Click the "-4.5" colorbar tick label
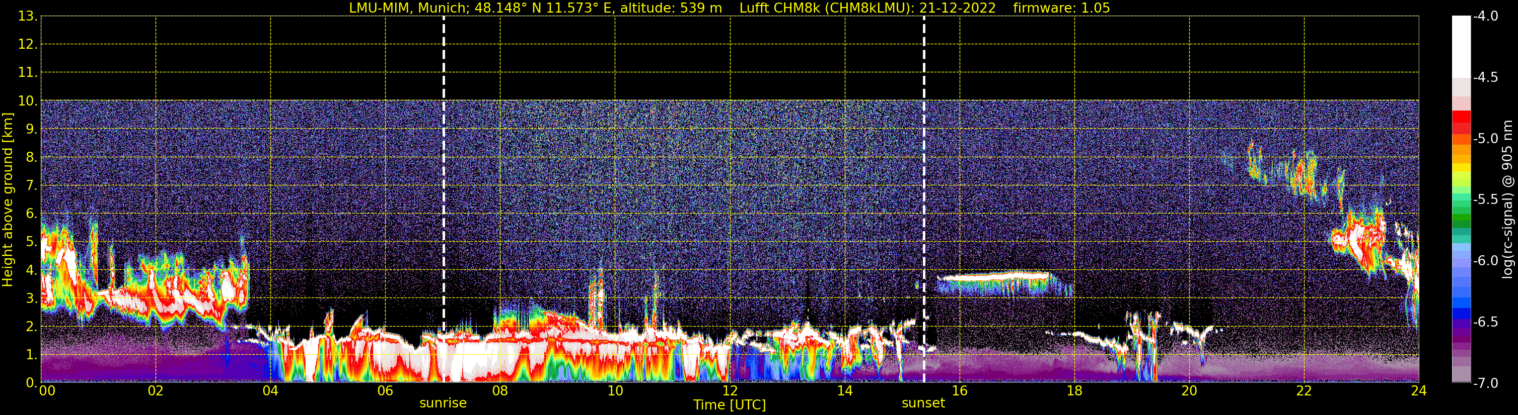1518x415 pixels. [x=1486, y=77]
